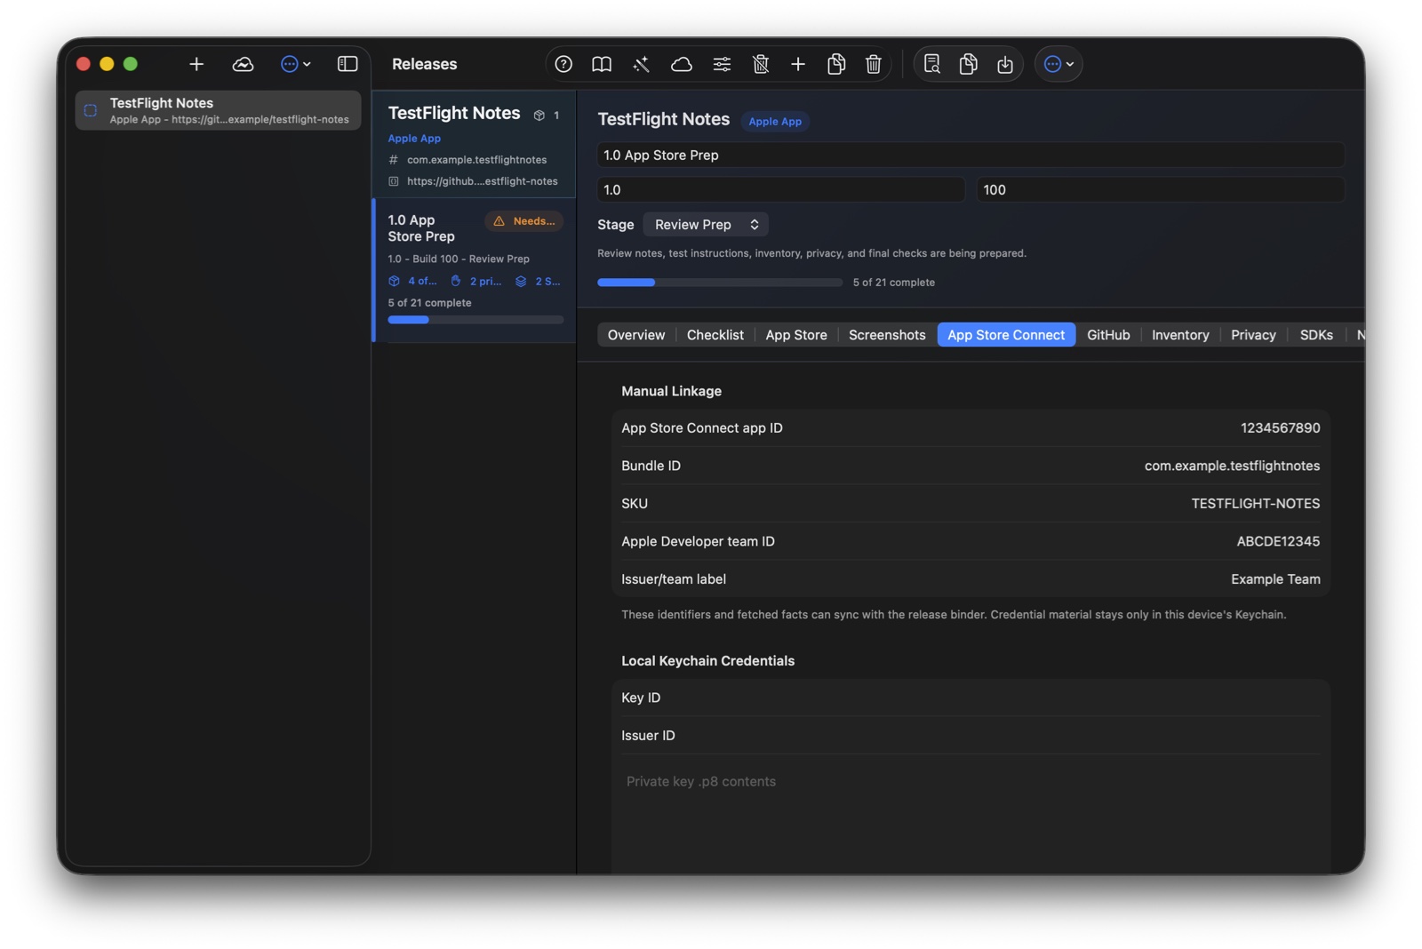Click the cloud icon beside the sliders icon

coord(682,64)
